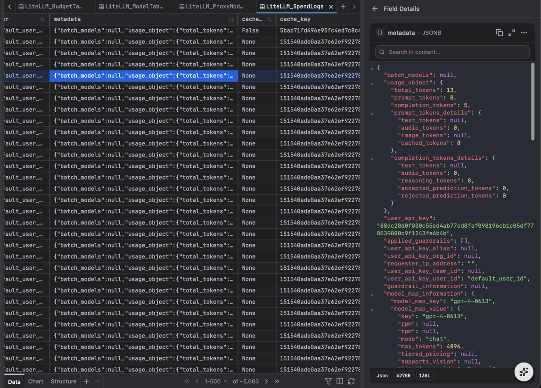
Task: Click the AI sparkle assistant button
Action: pyautogui.click(x=524, y=372)
